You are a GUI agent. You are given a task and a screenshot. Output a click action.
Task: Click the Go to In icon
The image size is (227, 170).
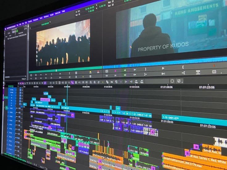pos(183,73)
